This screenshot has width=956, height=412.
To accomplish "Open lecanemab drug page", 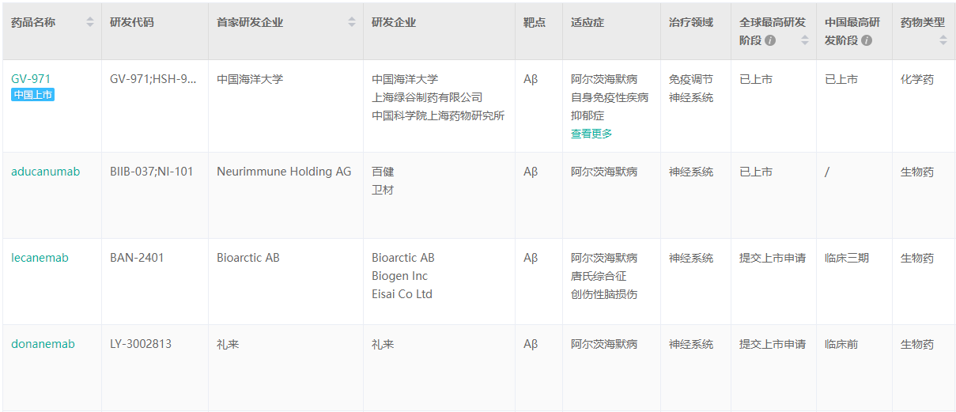I will 40,258.
